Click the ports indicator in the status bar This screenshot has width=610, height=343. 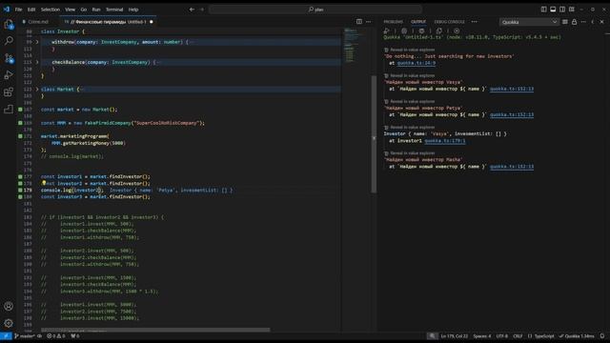pyautogui.click(x=75, y=336)
